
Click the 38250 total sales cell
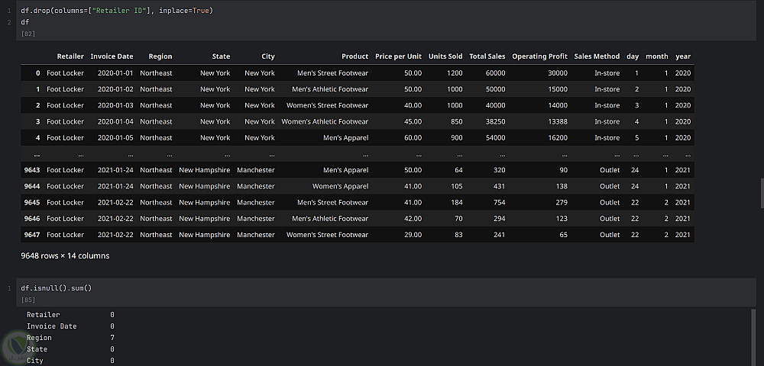(x=496, y=121)
